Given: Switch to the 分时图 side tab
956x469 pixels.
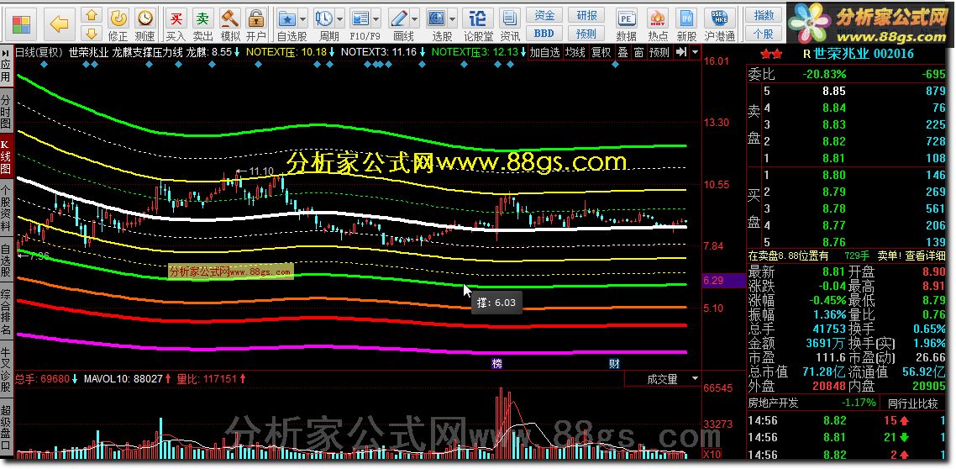Looking at the screenshot, I should click(6, 111).
